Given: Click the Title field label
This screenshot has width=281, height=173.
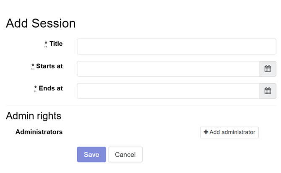Looking at the screenshot, I should click(56, 44).
